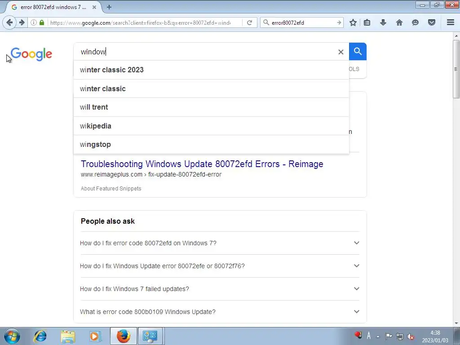Open the Control Panel taskbar item
The height and width of the screenshot is (345, 460).
coord(150,336)
